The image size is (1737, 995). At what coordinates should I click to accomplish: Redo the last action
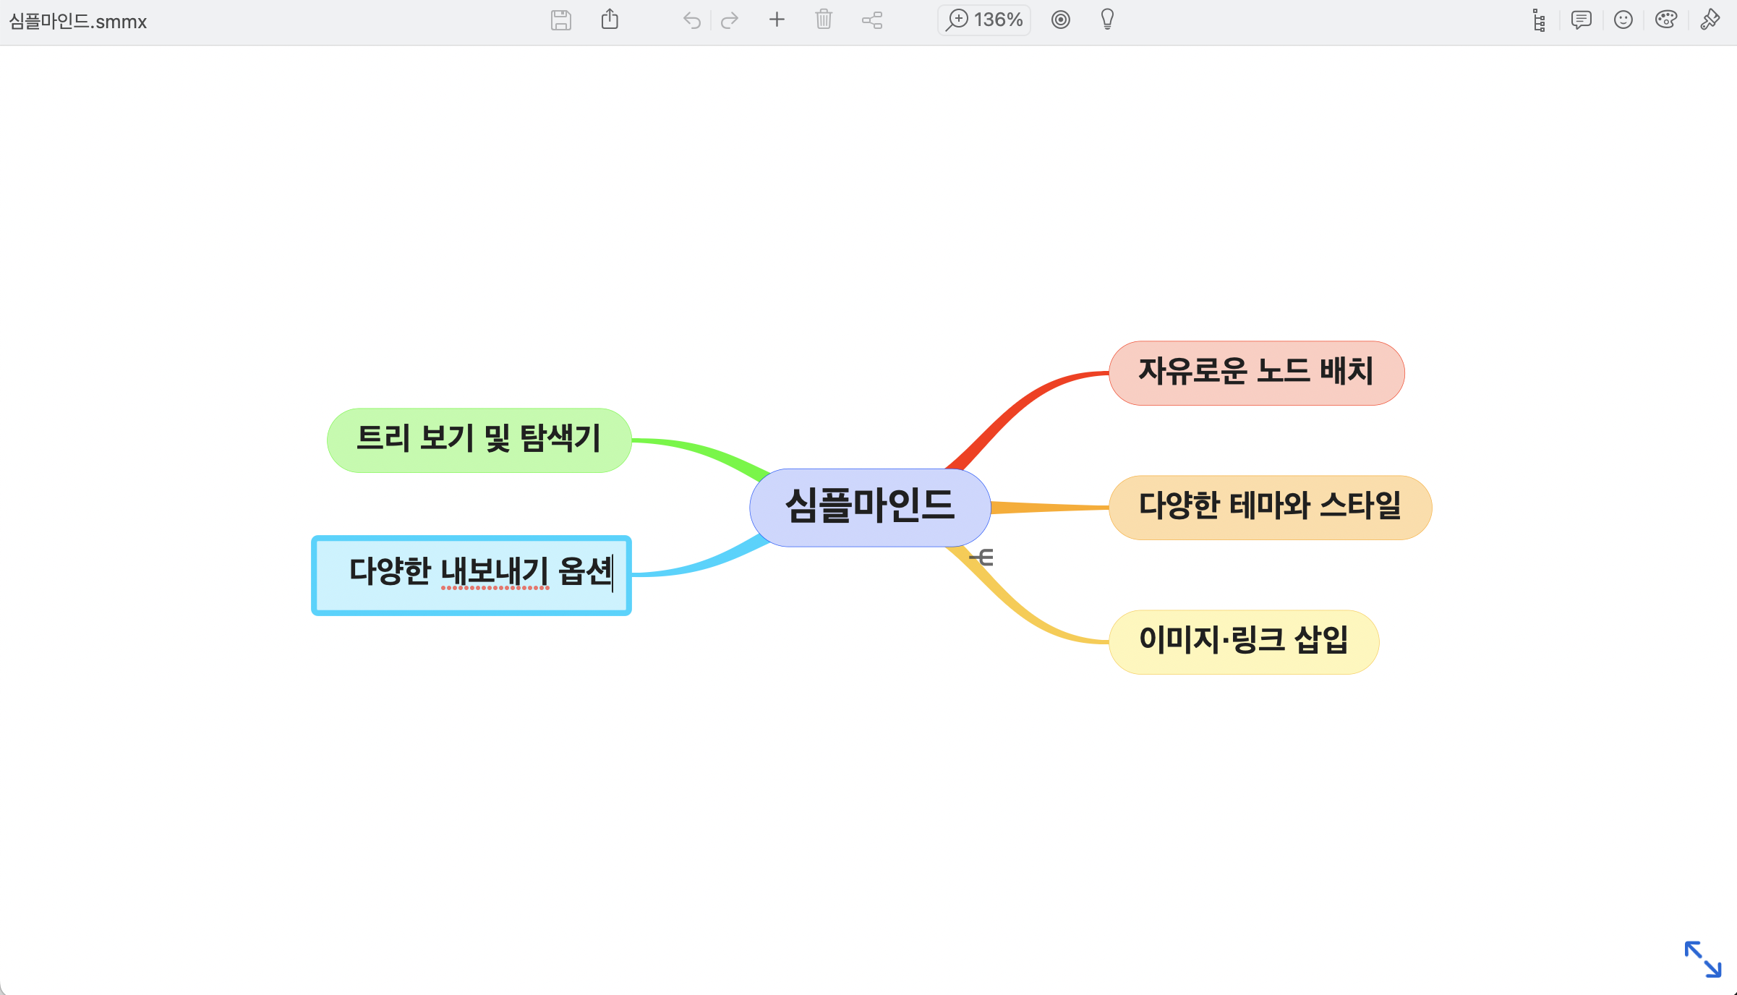coord(730,20)
